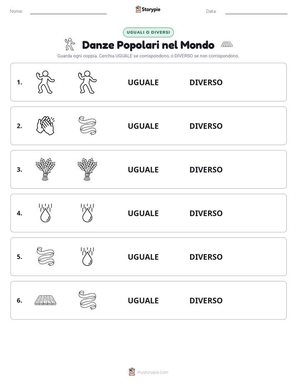Click the dancer icon beside the title
This screenshot has width=297, height=384.
70,44
